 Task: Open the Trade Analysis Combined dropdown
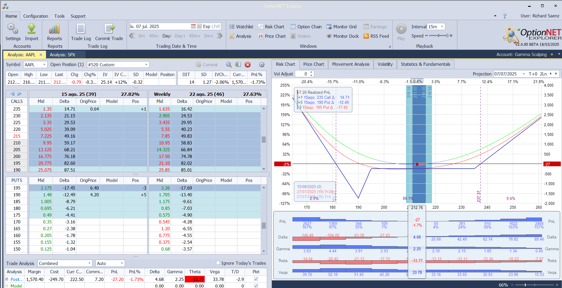tap(90, 263)
